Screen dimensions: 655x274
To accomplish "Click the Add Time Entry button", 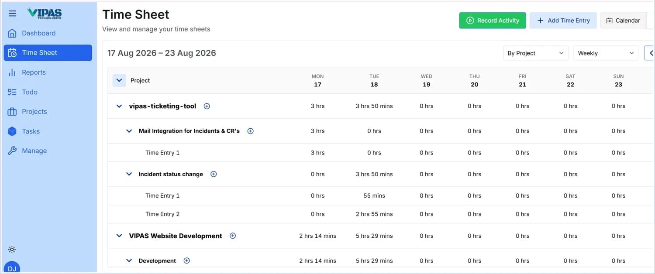I will 563,21.
